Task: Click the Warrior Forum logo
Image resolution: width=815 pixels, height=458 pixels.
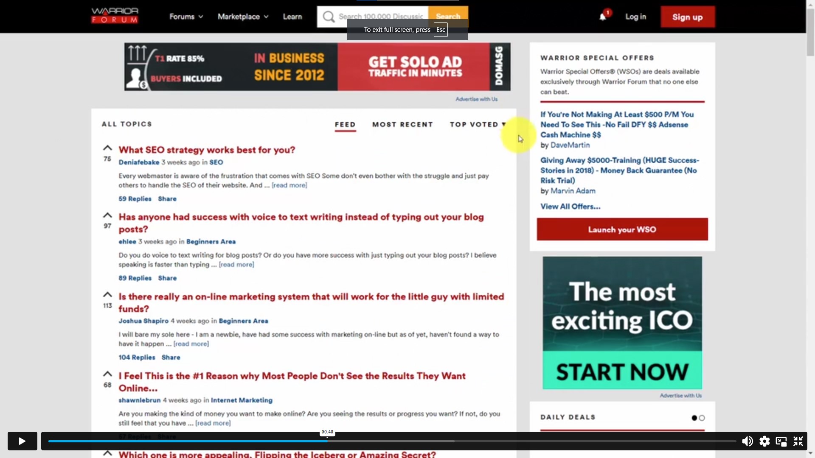Action: [114, 16]
